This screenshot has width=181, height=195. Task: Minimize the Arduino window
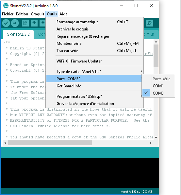pos(122,6)
